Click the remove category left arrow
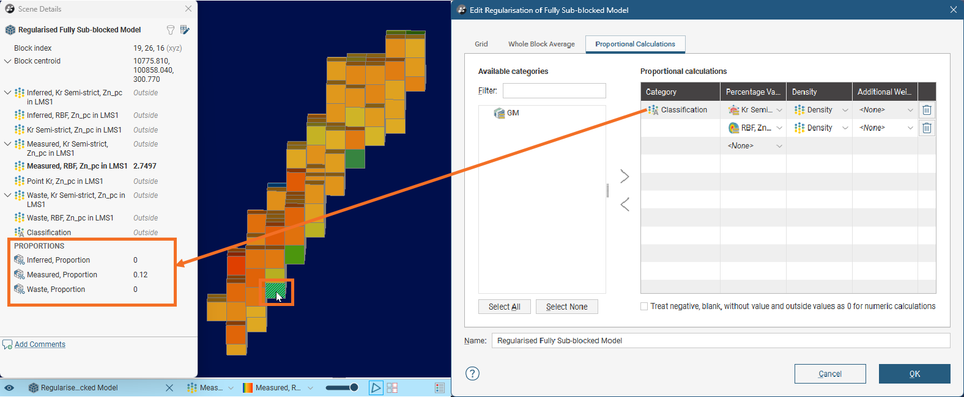 (x=625, y=204)
